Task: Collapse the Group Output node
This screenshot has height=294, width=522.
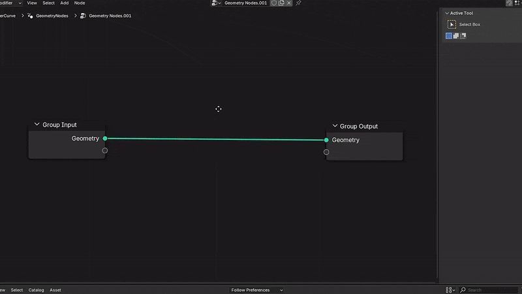Action: (x=335, y=126)
